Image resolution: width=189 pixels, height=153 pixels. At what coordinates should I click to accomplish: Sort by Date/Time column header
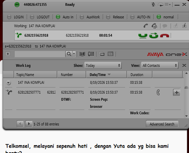(106, 75)
